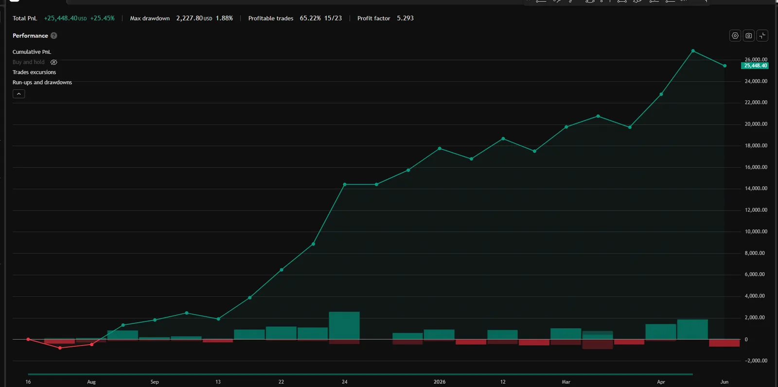778x387 pixels.
Task: Click the Profitable trades label
Action: (271, 18)
